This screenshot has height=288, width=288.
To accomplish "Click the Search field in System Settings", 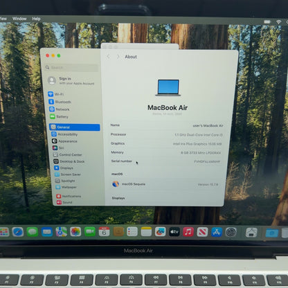I will (71, 67).
